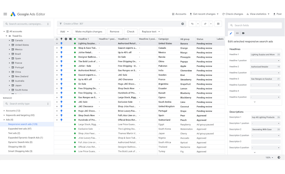Click Check changes button
285x174 pixels.
[x=233, y=14]
